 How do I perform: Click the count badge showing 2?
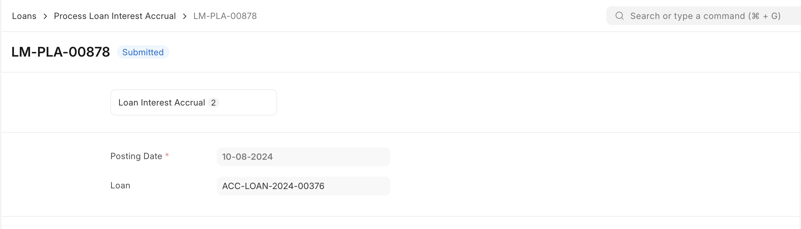click(x=213, y=103)
